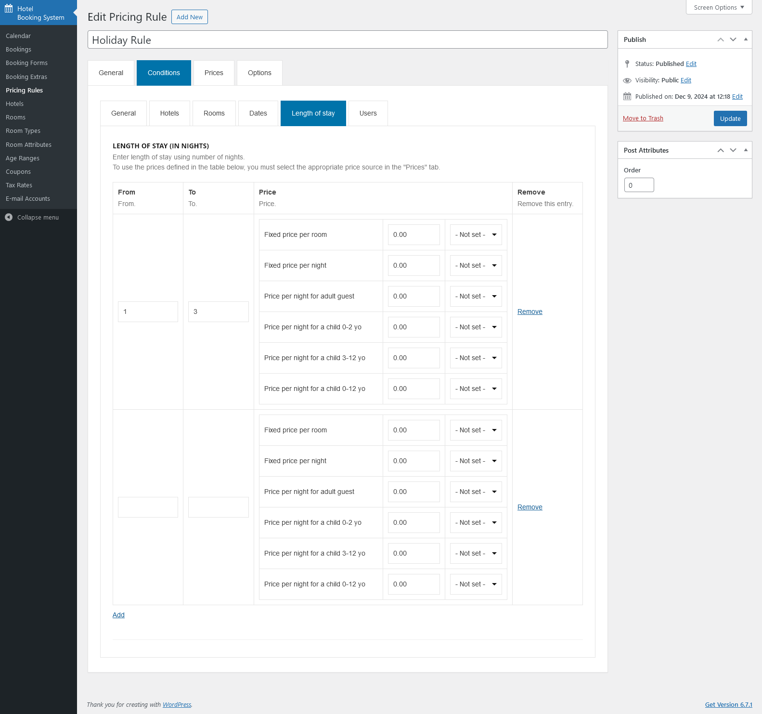Click the Add New button
The width and height of the screenshot is (762, 714).
click(190, 17)
